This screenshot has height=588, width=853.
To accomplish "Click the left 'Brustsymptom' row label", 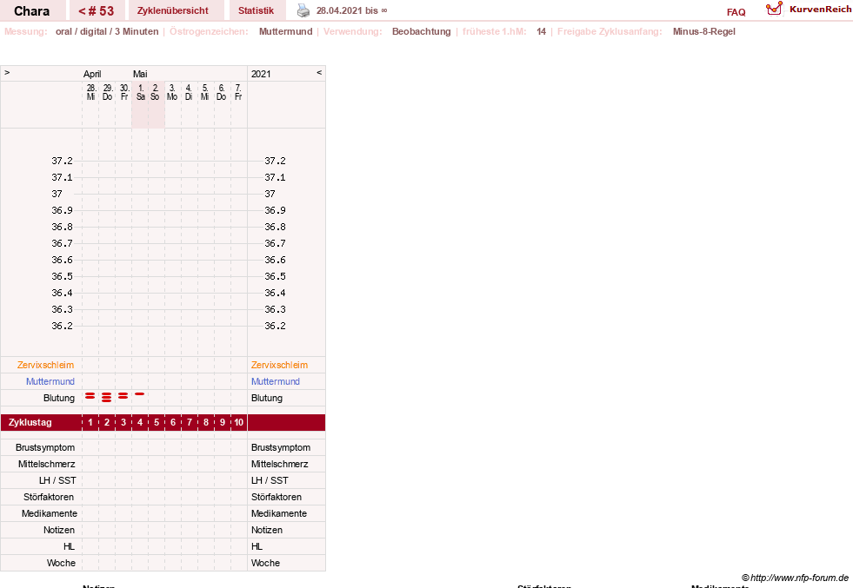I will 45,447.
